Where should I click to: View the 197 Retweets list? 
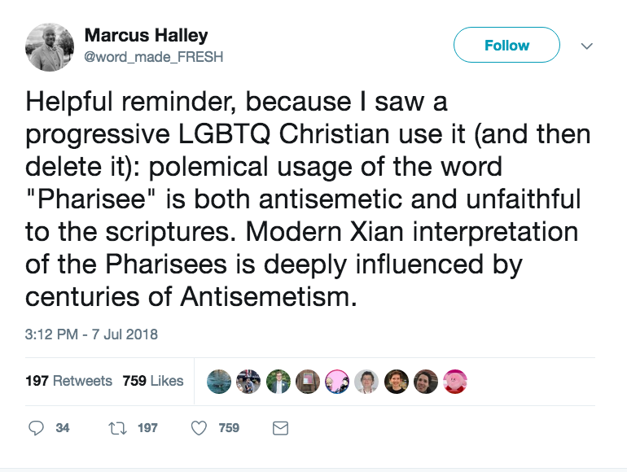[69, 381]
